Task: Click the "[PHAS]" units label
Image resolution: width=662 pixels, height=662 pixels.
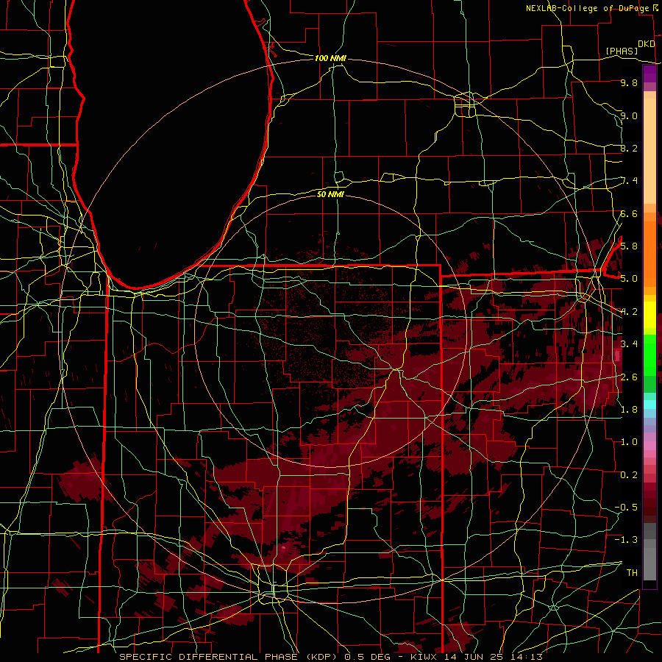Action: coord(622,51)
